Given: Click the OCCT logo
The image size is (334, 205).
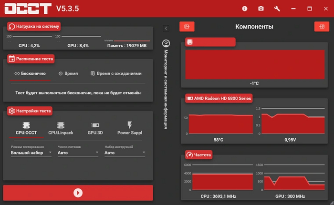Looking at the screenshot, I should pyautogui.click(x=28, y=9).
